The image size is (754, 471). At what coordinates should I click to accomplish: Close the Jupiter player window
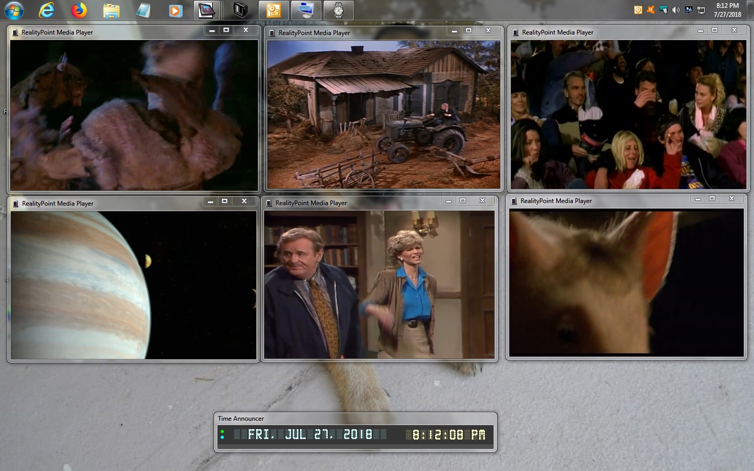[x=244, y=201]
